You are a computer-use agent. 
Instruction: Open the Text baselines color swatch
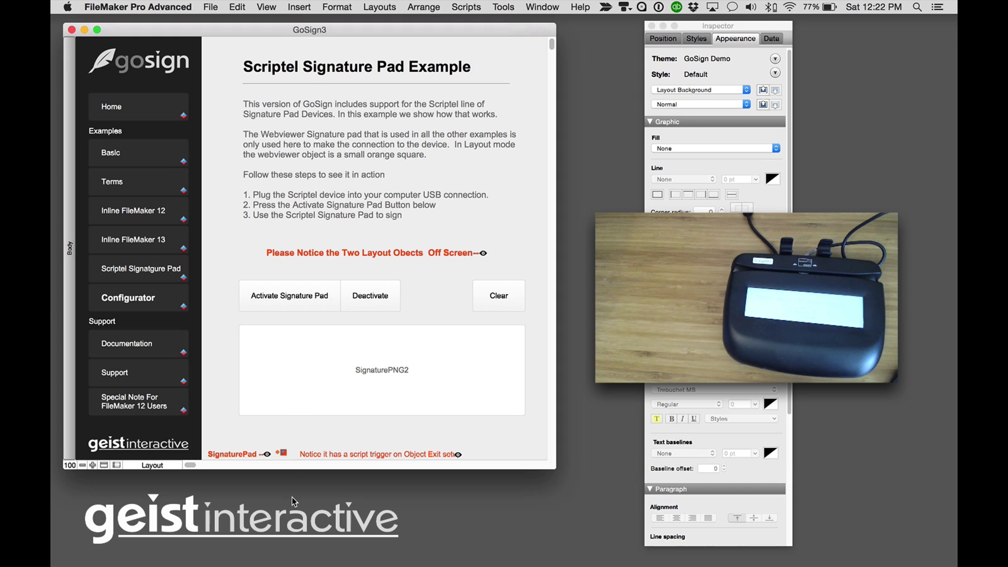770,453
